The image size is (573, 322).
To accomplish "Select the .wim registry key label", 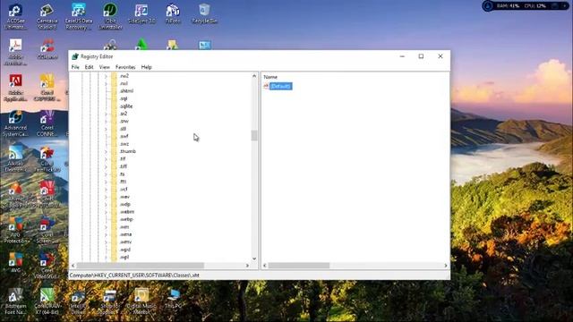I will pos(124,227).
